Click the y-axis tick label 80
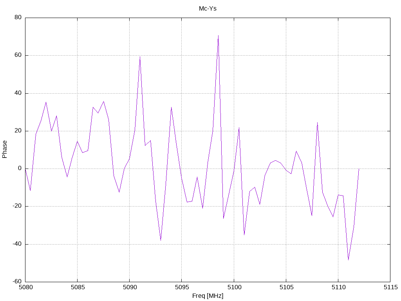Viewport: 401px width, 301px height. [18, 17]
